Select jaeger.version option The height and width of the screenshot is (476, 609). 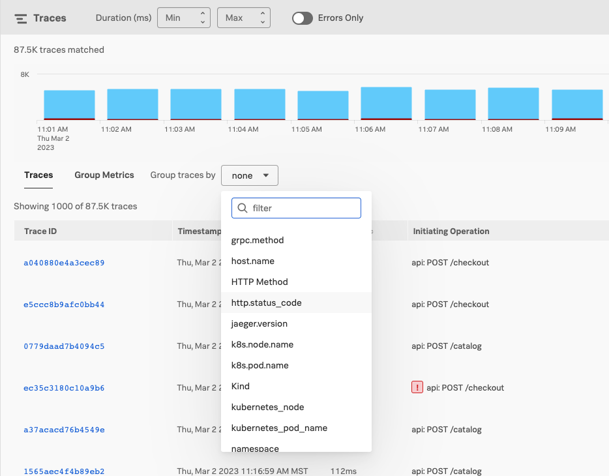[296, 324]
